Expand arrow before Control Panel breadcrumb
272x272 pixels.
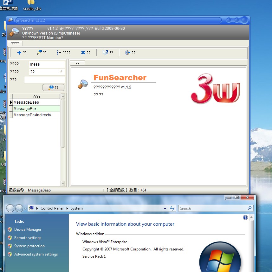click(x=37, y=208)
